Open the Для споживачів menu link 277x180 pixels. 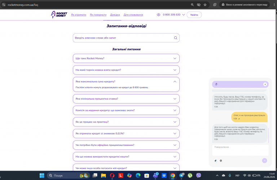[133, 15]
